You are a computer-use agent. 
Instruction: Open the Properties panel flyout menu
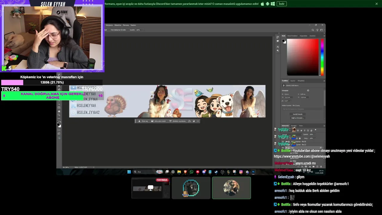(x=324, y=81)
